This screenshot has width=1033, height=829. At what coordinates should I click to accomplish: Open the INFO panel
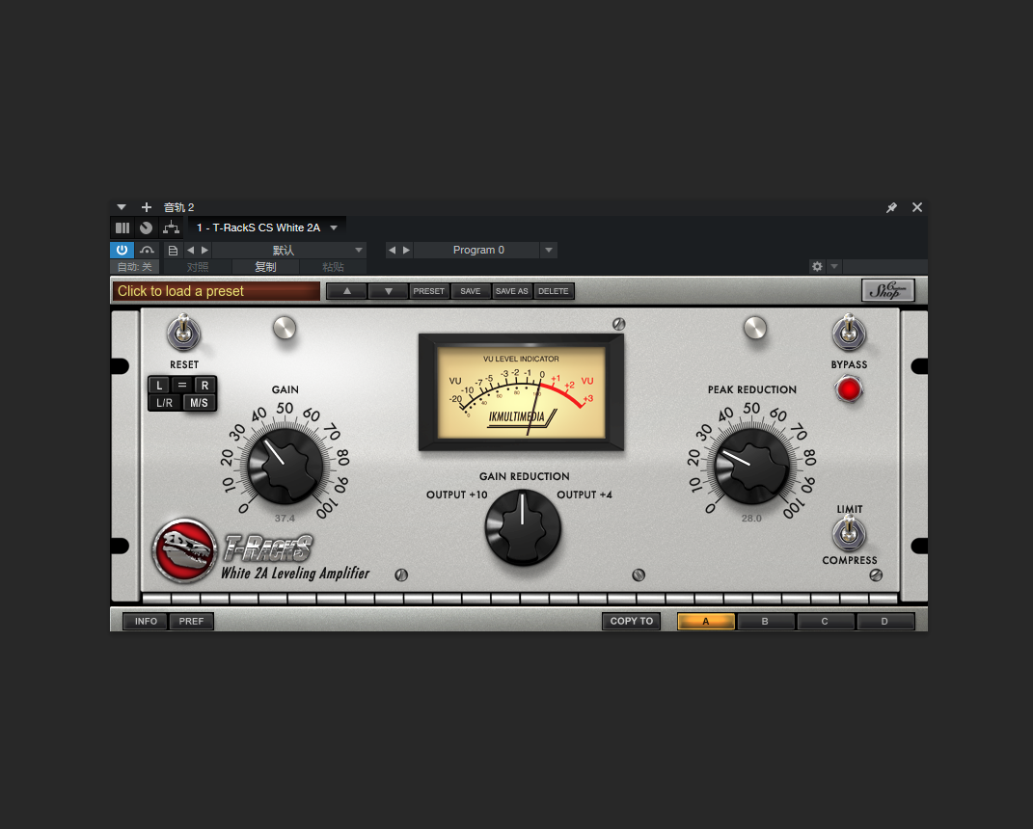[x=146, y=621]
